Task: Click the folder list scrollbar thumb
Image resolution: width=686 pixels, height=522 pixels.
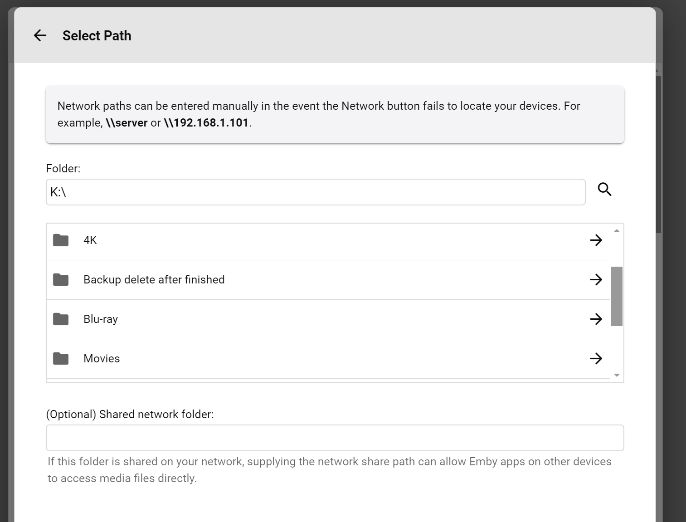Action: [617, 296]
